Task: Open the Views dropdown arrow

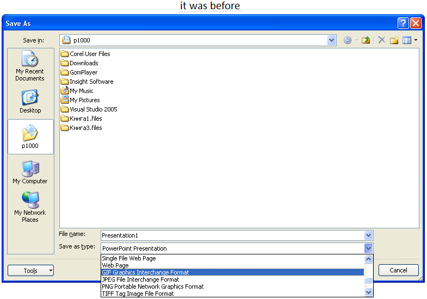Action: (x=416, y=40)
